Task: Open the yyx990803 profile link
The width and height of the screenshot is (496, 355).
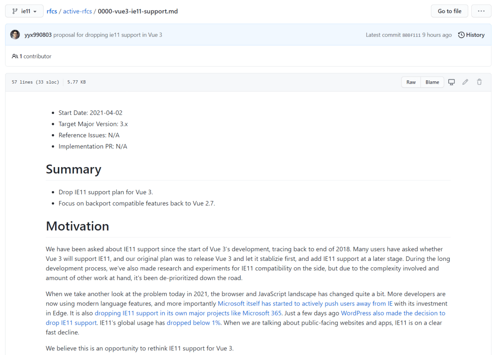Action: (x=38, y=35)
